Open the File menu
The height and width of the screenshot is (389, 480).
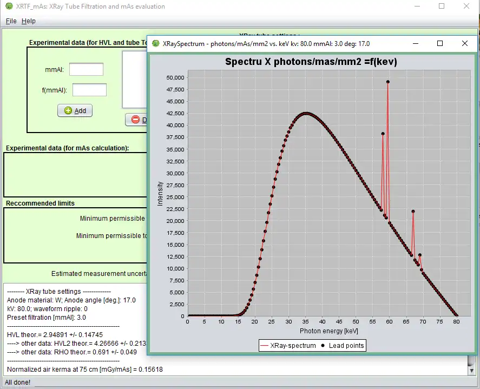coord(11,21)
